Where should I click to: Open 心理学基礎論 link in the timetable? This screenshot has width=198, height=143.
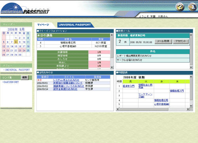(x=162, y=104)
